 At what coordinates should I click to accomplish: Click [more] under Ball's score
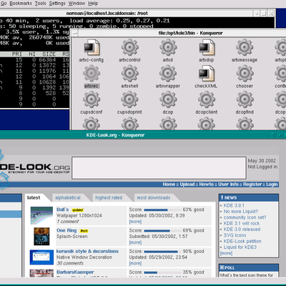coord(135,222)
